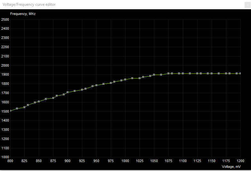This screenshot has width=251, height=171.
Task: Select the last curve point at 1200 mV
Action: (x=240, y=73)
